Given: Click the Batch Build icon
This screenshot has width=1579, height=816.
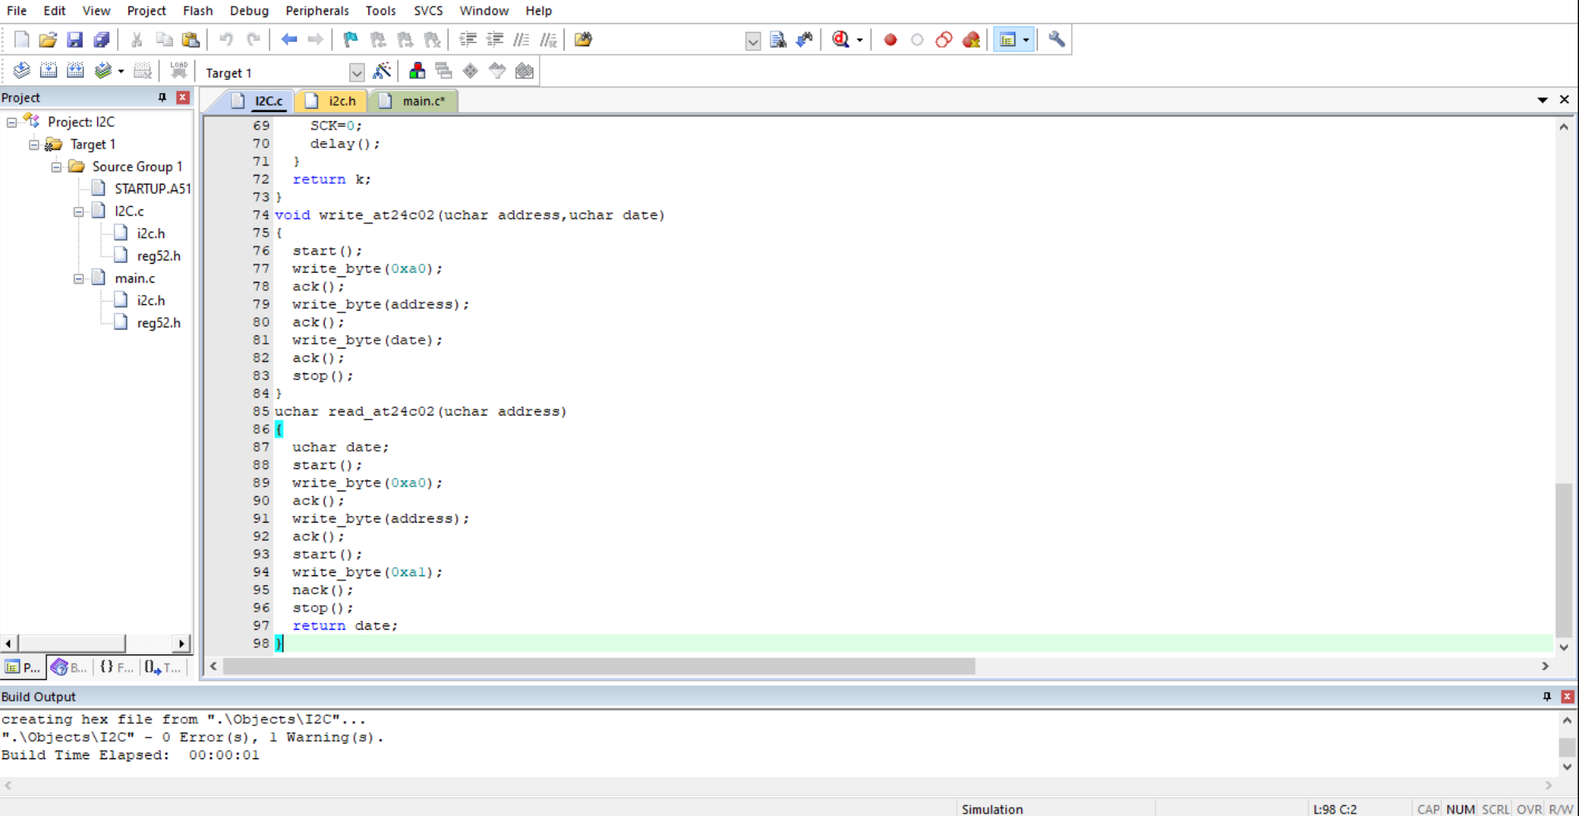Looking at the screenshot, I should click(102, 71).
